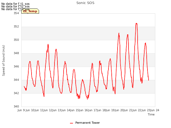Click the Jun 10 x-axis label
The width and height of the screenshot is (171, 128).
point(29,110)
